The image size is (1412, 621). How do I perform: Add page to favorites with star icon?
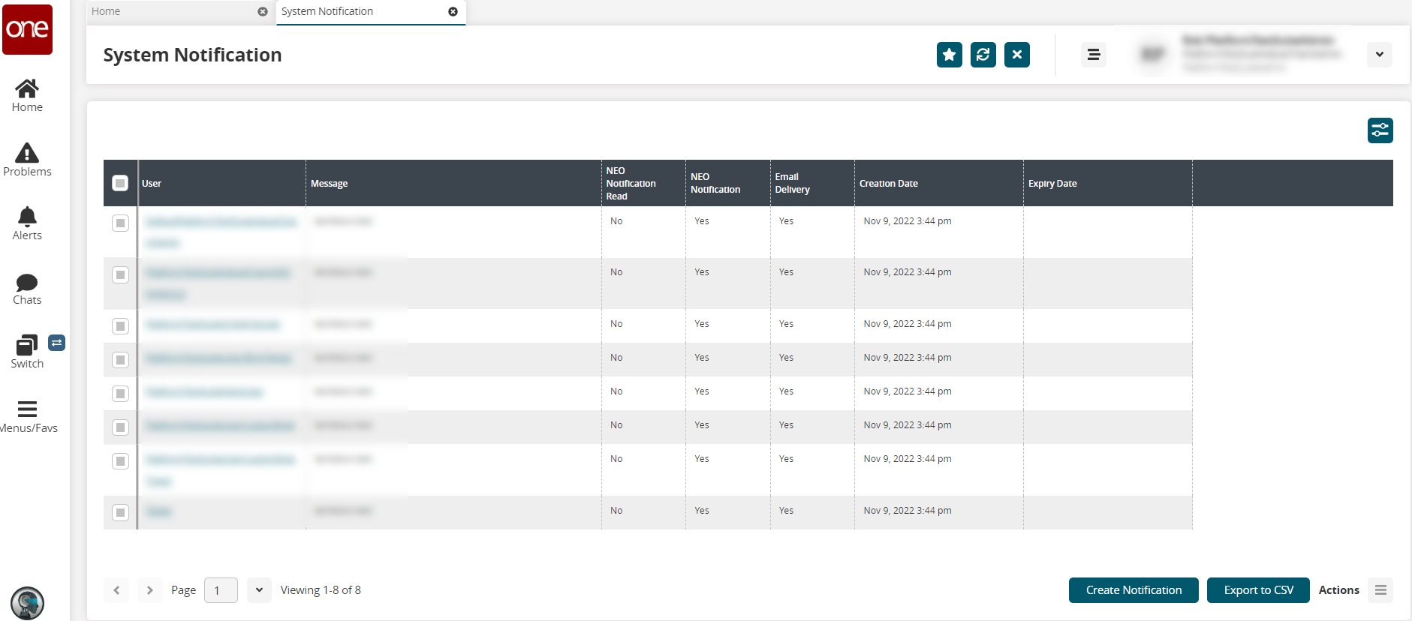pos(949,55)
